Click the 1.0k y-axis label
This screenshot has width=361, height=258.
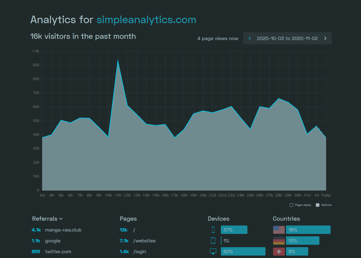(x=36, y=51)
